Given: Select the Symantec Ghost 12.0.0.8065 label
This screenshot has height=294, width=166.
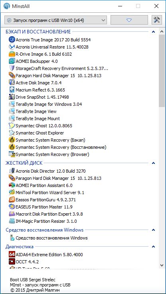Looking at the screenshot, I should pos(44,126).
